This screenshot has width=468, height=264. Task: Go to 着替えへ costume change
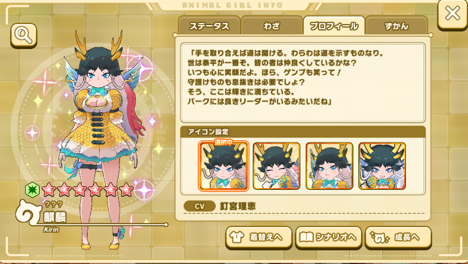pyautogui.click(x=258, y=237)
